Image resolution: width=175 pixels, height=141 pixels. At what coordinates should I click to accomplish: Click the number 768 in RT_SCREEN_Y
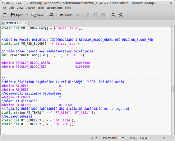tap(65, 124)
